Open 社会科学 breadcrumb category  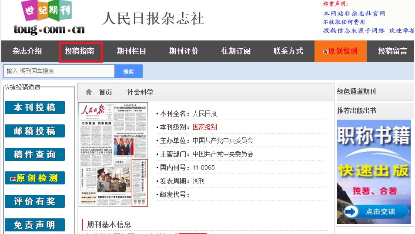pos(140,92)
